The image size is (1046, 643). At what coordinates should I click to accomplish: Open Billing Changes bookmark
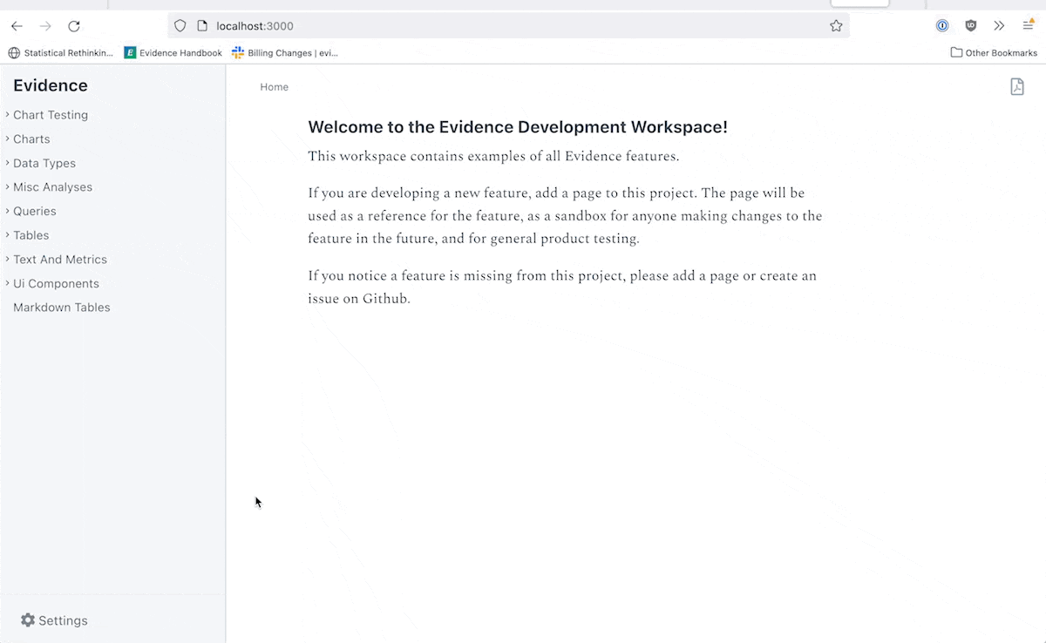[x=285, y=53]
